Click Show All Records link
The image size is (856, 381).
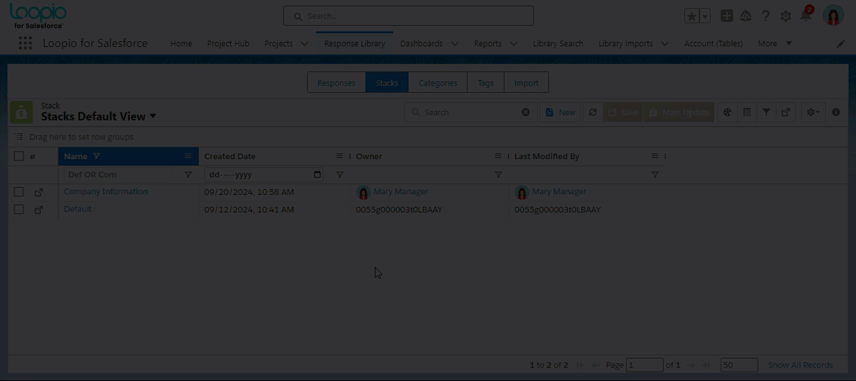(800, 365)
